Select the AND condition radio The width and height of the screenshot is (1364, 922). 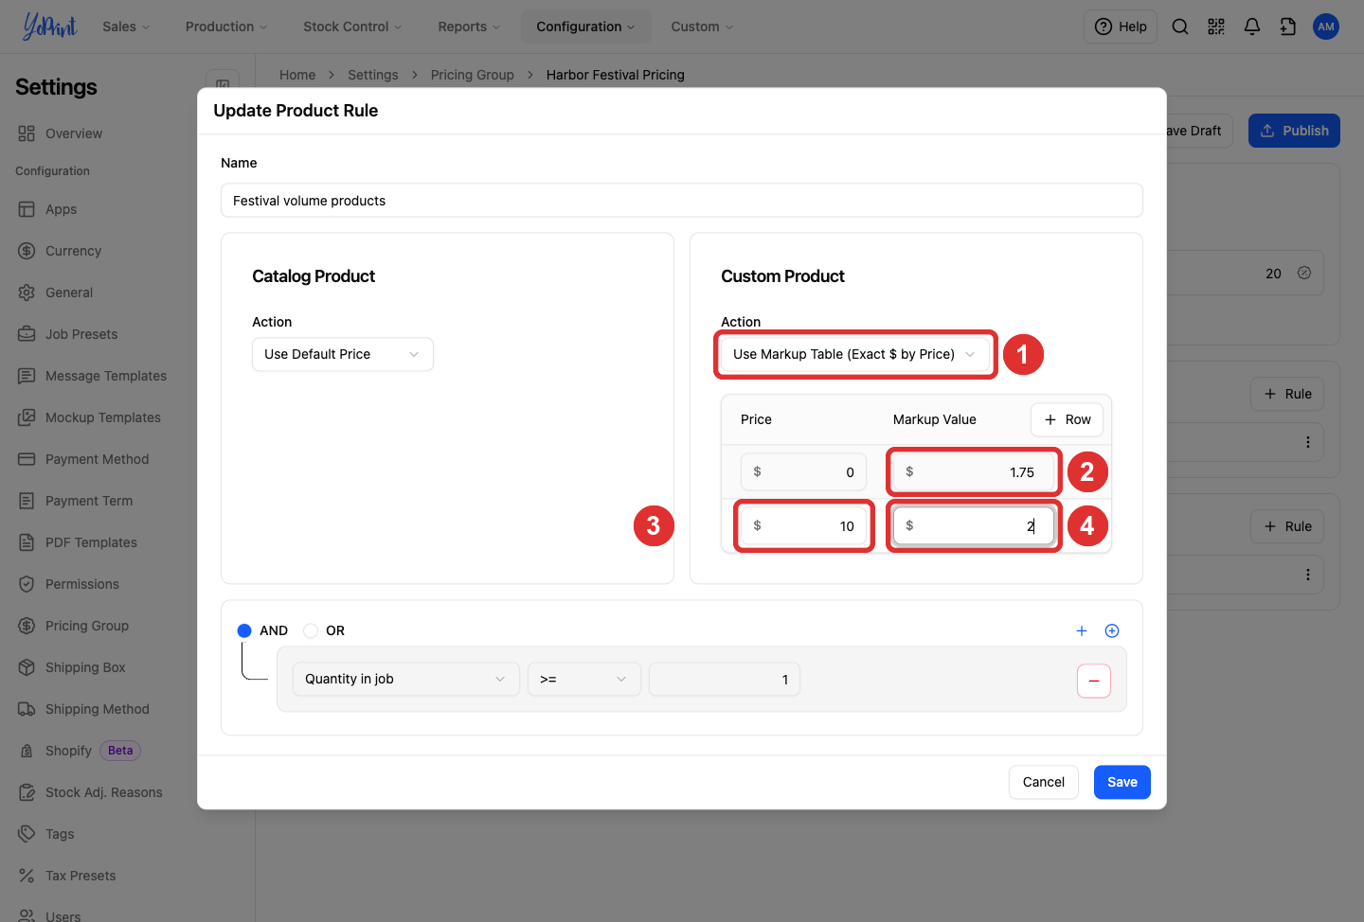coord(244,630)
